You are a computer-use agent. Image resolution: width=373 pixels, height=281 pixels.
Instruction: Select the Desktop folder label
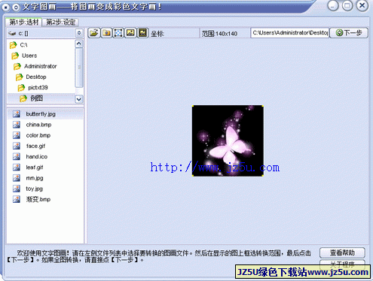[x=36, y=77]
